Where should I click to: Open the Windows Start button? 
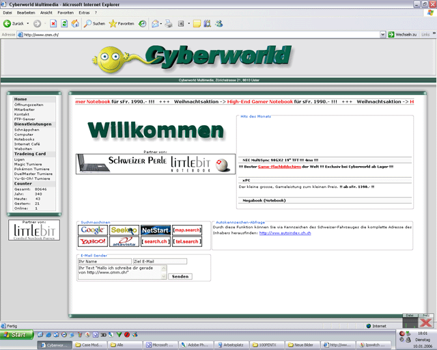[16, 335]
